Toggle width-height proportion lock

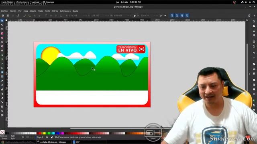pyautogui.click(x=135, y=16)
